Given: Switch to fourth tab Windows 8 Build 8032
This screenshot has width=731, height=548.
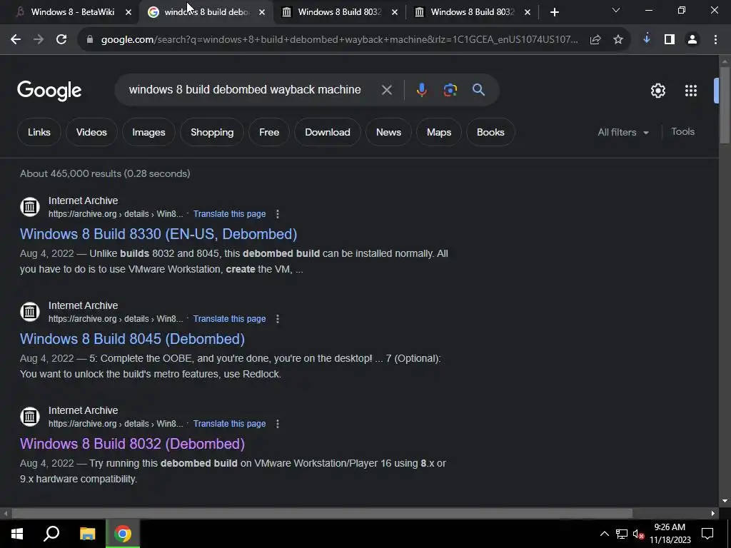Looking at the screenshot, I should tap(471, 12).
